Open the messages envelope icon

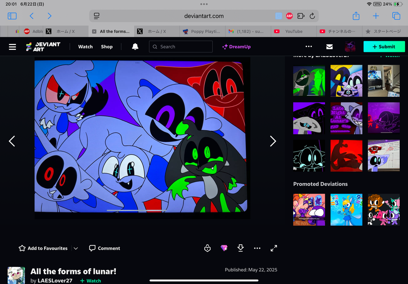[330, 47]
